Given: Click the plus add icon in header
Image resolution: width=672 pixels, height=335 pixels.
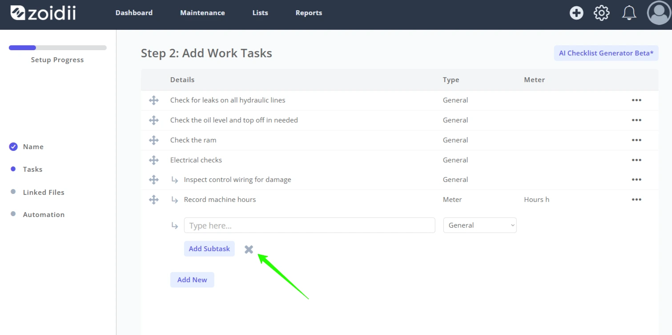Looking at the screenshot, I should tap(576, 13).
